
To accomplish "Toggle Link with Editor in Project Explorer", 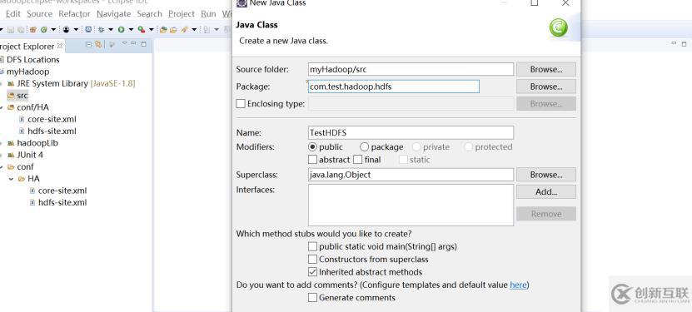I will pyautogui.click(x=98, y=44).
